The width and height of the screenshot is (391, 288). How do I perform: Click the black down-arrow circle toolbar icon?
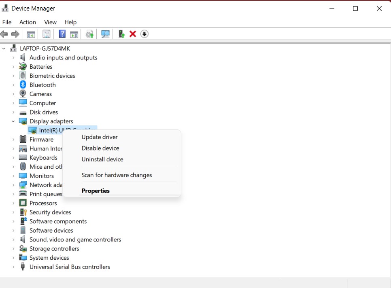tap(144, 34)
